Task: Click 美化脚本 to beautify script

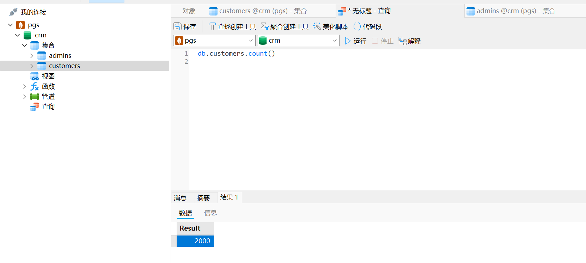Action: click(331, 26)
